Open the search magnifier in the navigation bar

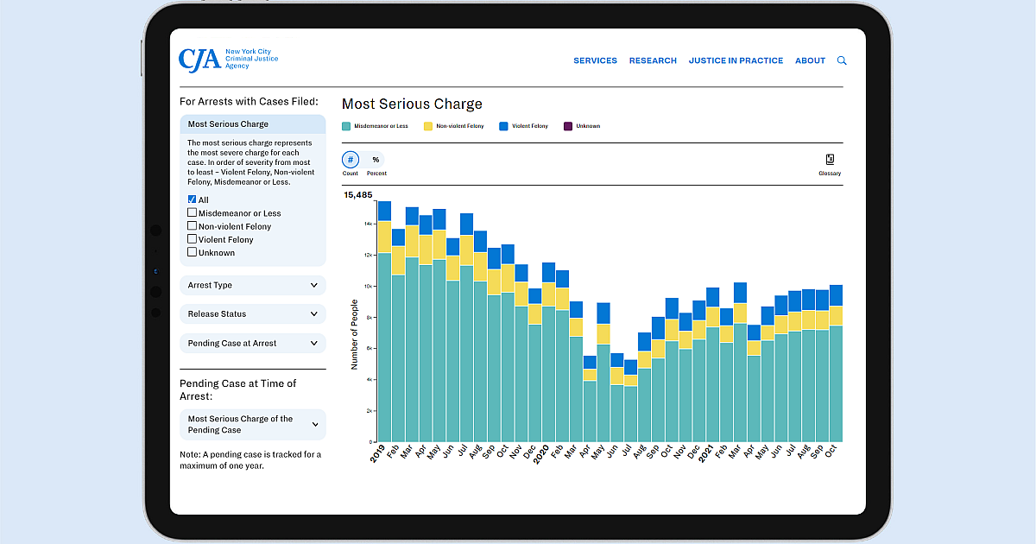(x=842, y=60)
